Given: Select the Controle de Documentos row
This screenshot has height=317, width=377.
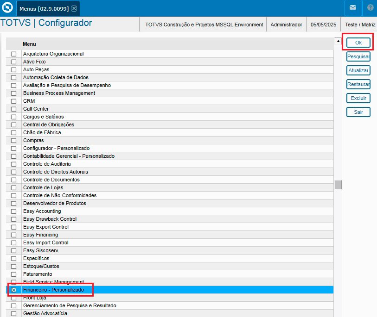Looking at the screenshot, I should click(x=170, y=180).
